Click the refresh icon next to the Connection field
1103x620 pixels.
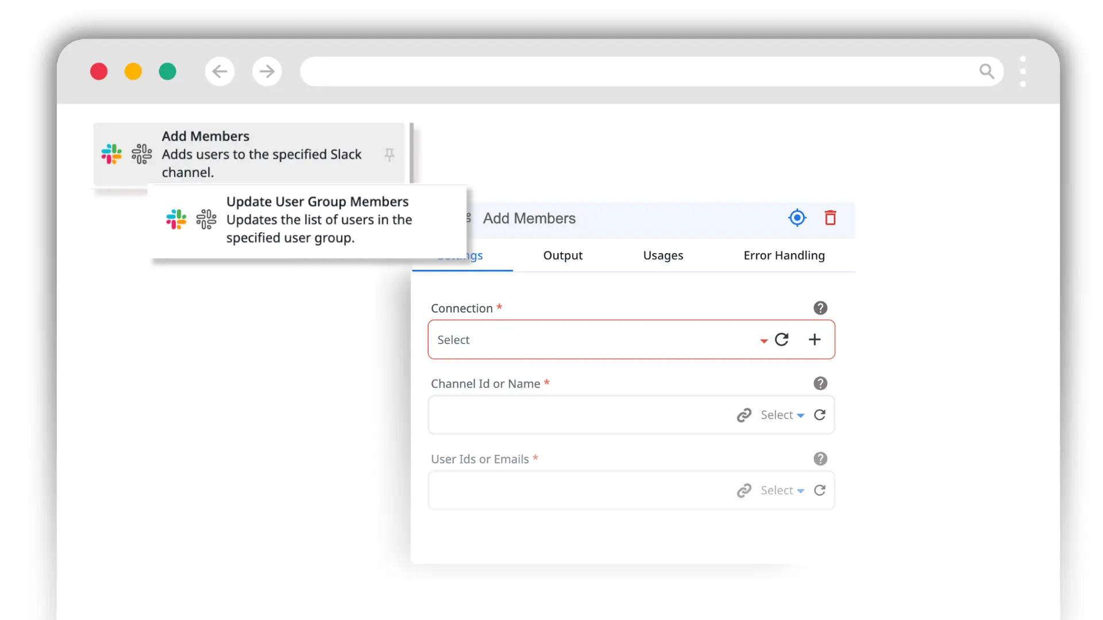tap(781, 339)
